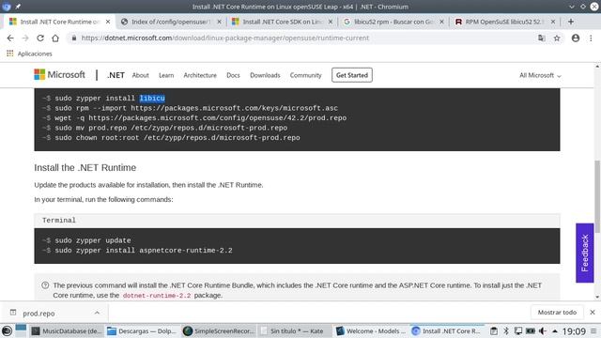Viewport: 601px width, 338px height.
Task: Click the highlighted libicu text
Action: click(x=152, y=98)
